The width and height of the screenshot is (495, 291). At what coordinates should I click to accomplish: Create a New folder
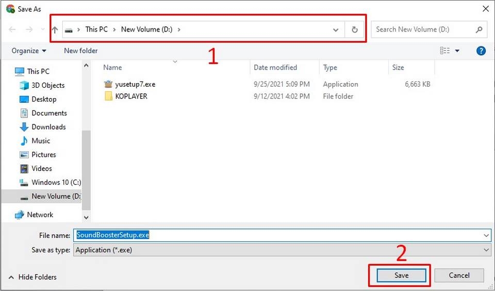81,51
